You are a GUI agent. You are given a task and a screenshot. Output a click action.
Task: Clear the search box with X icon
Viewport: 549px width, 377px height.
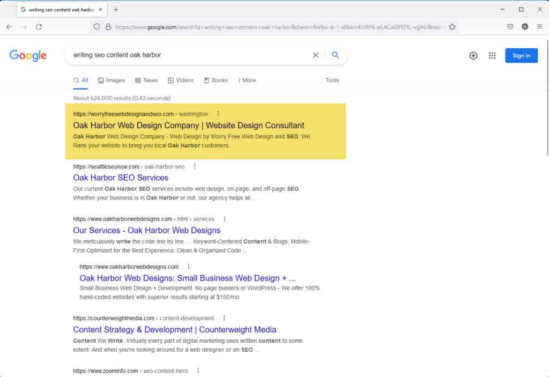point(315,55)
